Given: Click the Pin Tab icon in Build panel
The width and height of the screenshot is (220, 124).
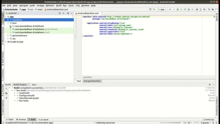Looking at the screenshot, I should [6, 98].
